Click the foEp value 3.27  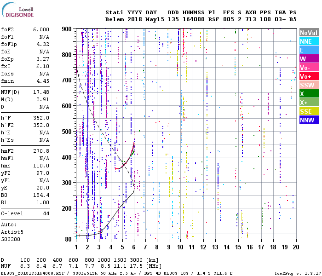pos(43,59)
